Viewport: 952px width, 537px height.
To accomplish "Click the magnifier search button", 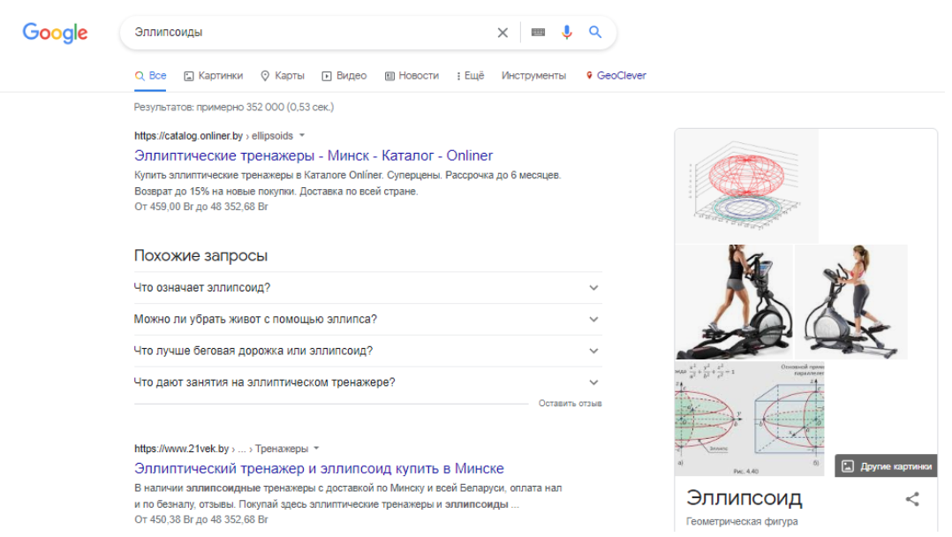I will tap(595, 32).
